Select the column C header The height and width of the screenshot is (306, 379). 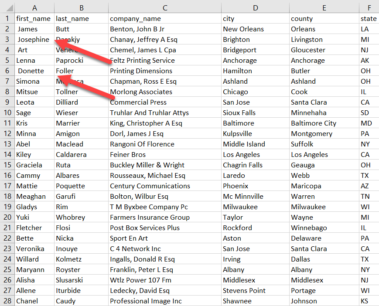[x=164, y=7]
